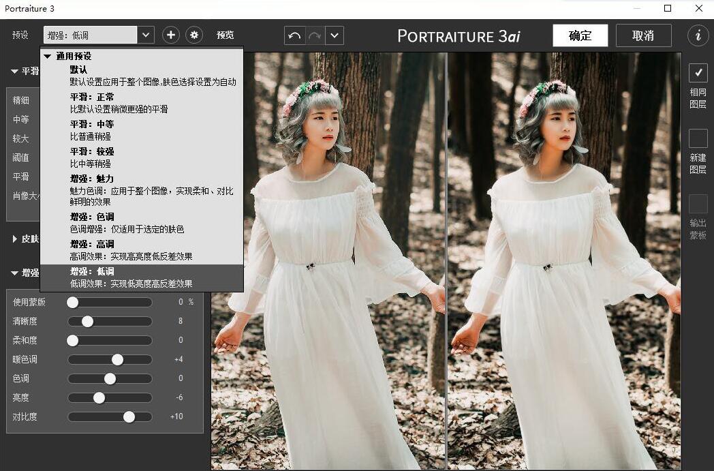Adjust the 清晰度 slider
Image resolution: width=714 pixels, height=471 pixels.
pos(110,321)
